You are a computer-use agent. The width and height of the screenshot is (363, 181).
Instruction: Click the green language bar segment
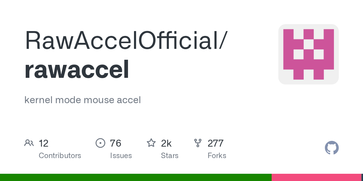click(x=136, y=177)
